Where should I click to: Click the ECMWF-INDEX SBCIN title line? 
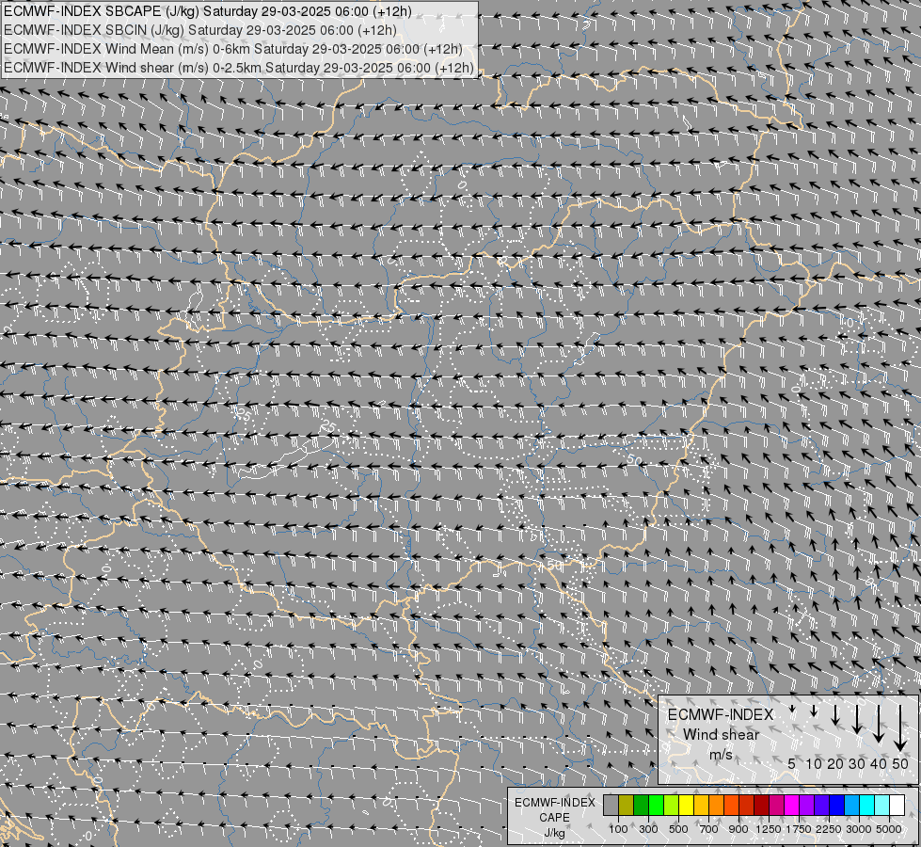200,30
